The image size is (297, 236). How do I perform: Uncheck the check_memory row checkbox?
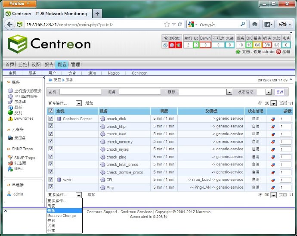click(x=50, y=141)
